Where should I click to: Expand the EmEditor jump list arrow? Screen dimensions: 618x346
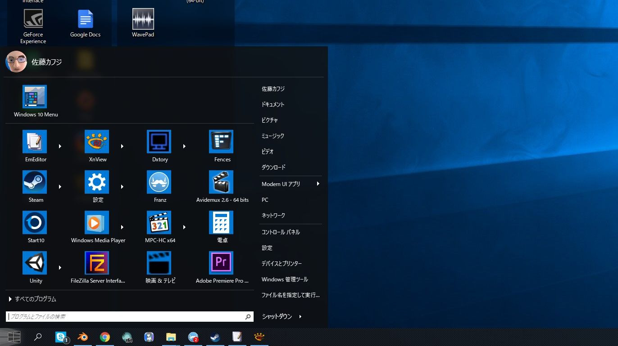click(x=60, y=146)
